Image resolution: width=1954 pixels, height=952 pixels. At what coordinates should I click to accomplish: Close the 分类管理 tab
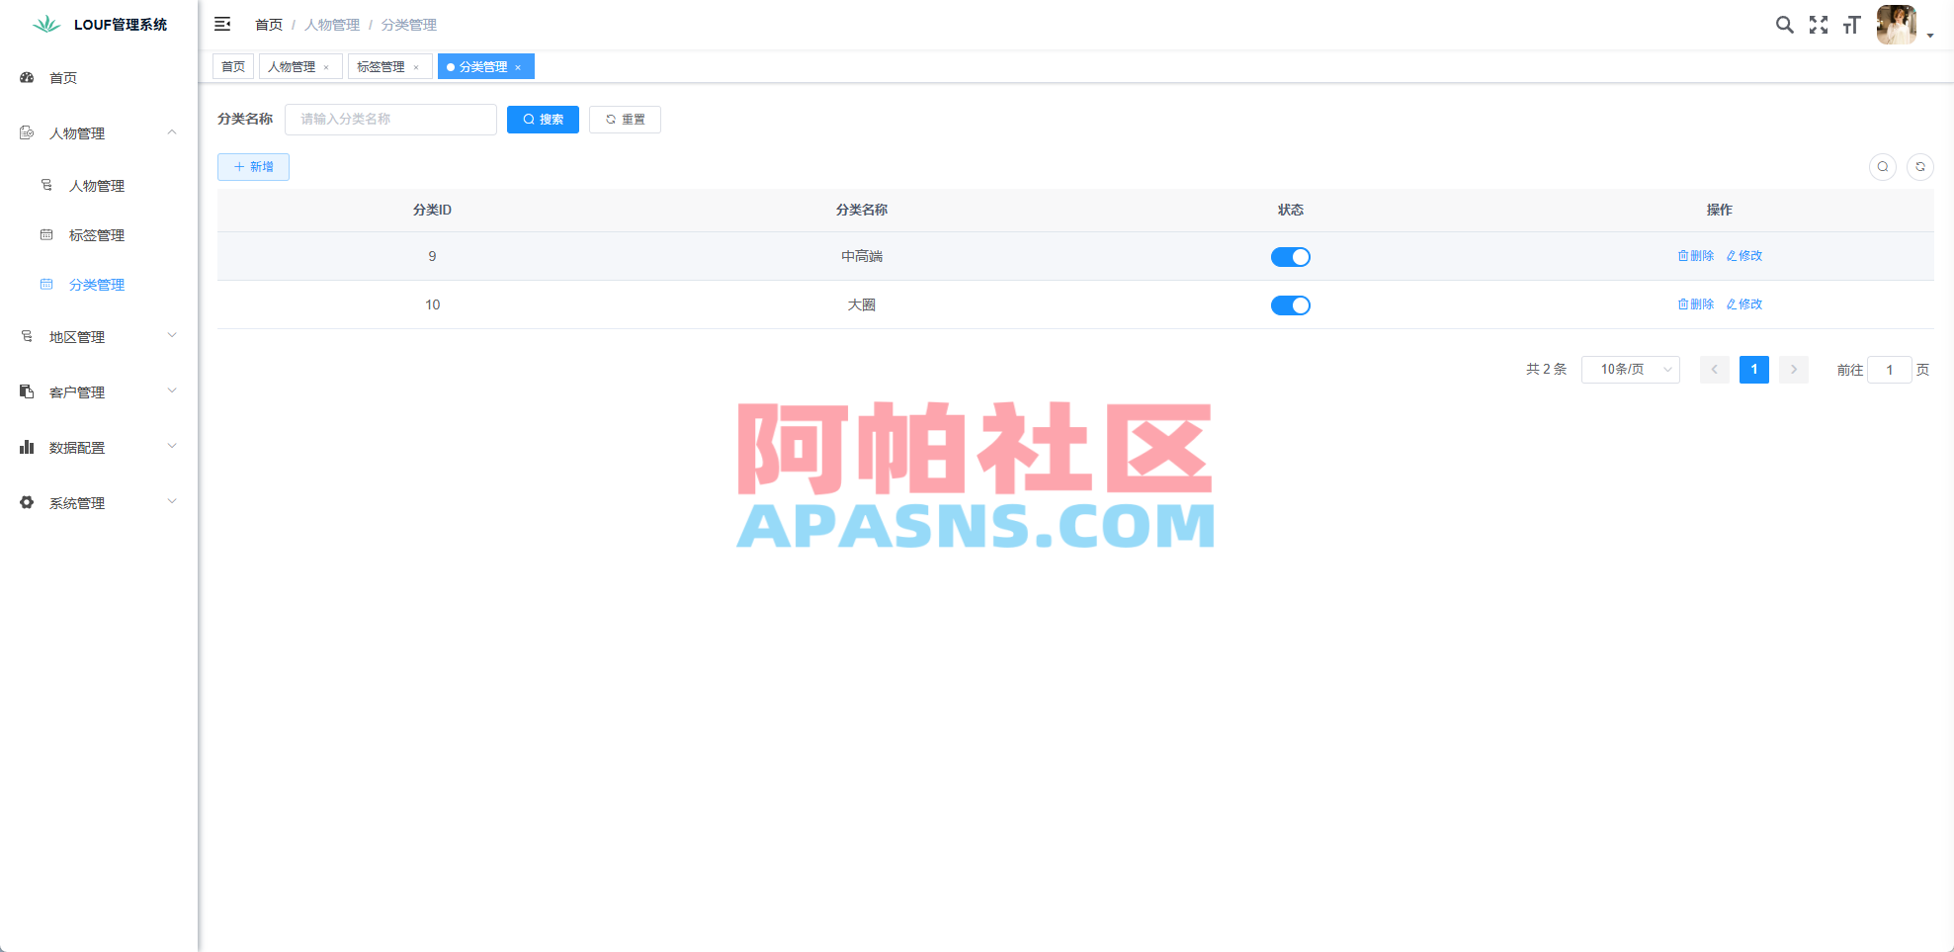518,67
